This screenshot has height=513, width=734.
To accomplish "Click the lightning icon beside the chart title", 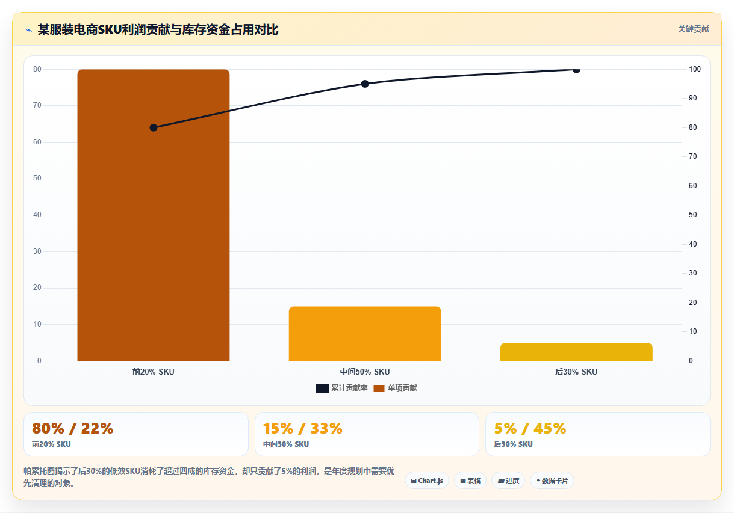I will [28, 29].
